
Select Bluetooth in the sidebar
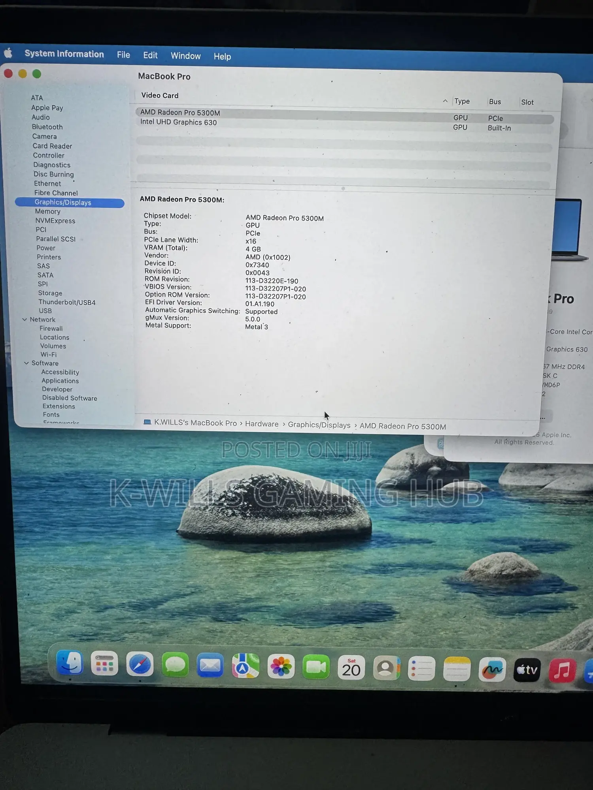(x=47, y=127)
